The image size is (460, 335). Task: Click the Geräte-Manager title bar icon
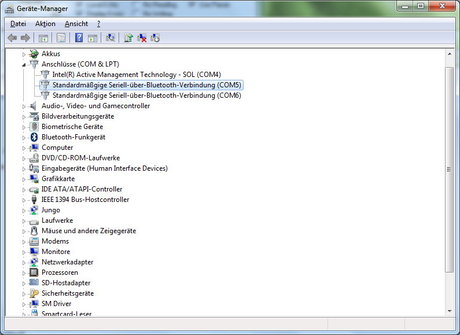pyautogui.click(x=9, y=9)
